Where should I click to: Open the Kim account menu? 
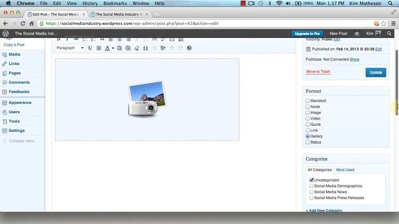coord(373,34)
